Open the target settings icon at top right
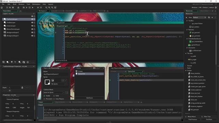Viewport: 219px width, 123px height. (216, 8)
